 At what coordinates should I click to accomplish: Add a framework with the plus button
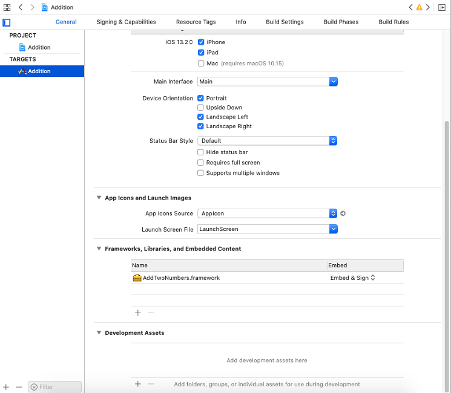[x=138, y=313]
